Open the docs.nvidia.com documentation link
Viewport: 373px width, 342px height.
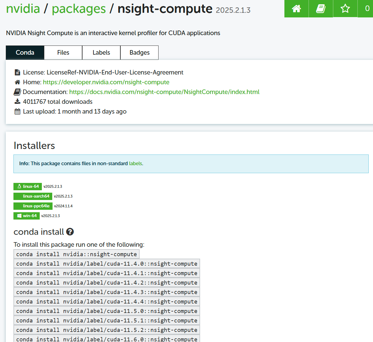tap(164, 92)
